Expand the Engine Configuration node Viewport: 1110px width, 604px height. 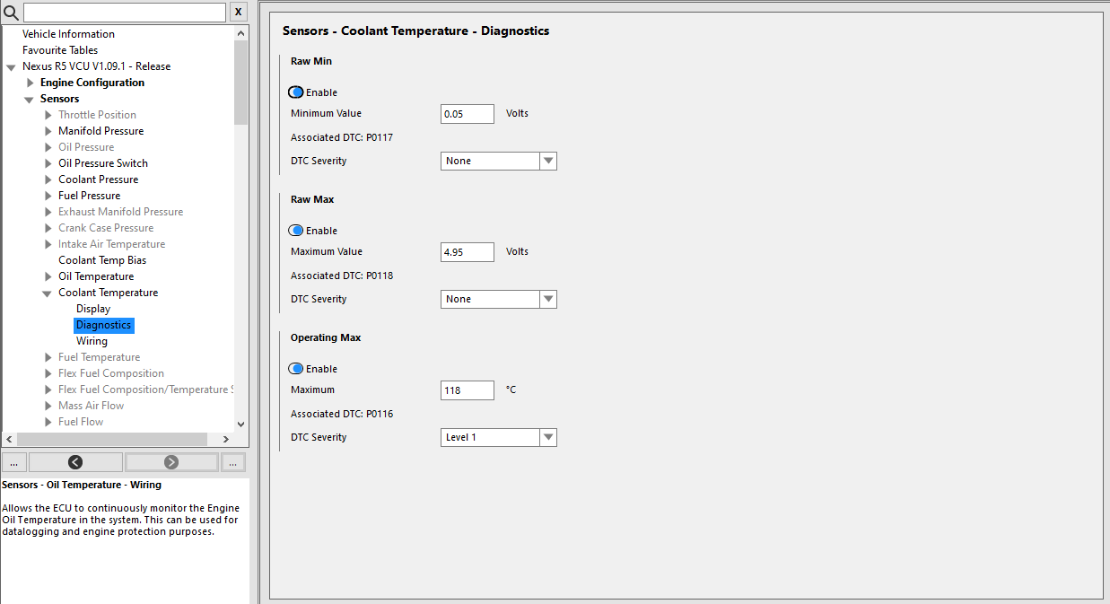[31, 83]
